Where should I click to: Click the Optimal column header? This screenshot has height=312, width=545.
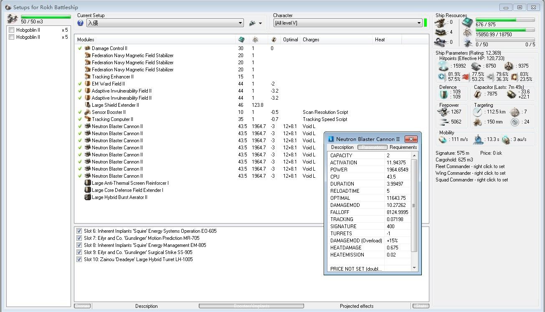(291, 40)
